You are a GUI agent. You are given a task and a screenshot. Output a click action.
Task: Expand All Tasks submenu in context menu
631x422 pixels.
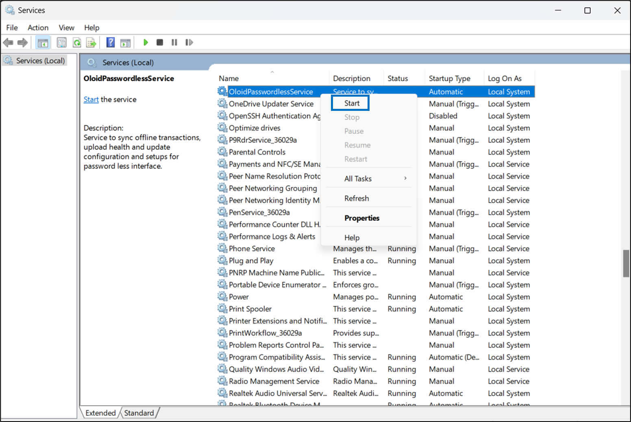369,179
